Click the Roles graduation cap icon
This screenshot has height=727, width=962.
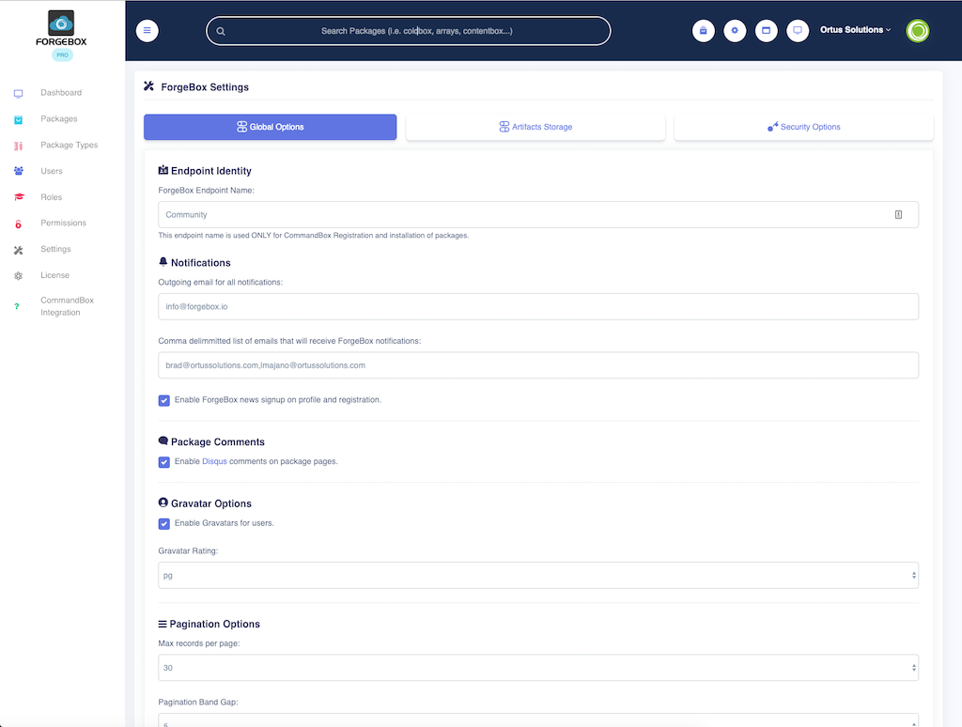(x=19, y=197)
